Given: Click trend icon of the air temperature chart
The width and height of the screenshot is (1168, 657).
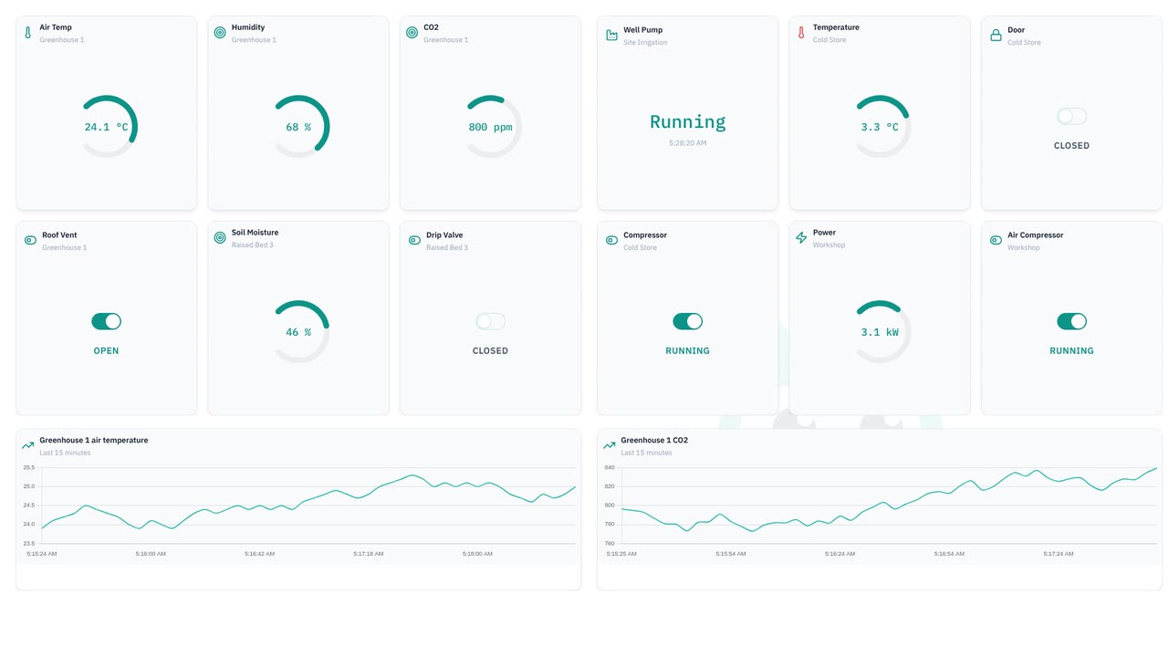Looking at the screenshot, I should pyautogui.click(x=27, y=446).
